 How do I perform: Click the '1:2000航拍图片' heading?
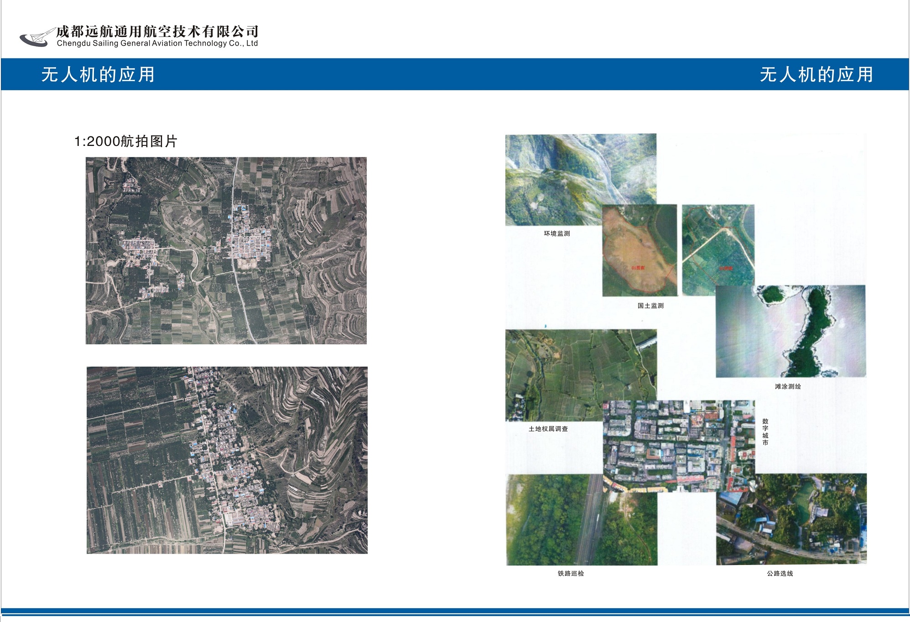point(125,141)
